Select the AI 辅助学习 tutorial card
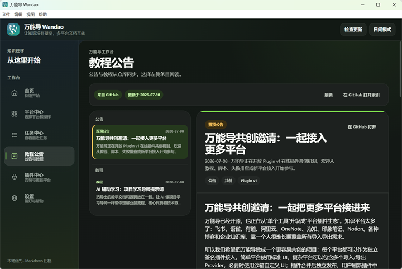402x269 pixels. (140, 193)
